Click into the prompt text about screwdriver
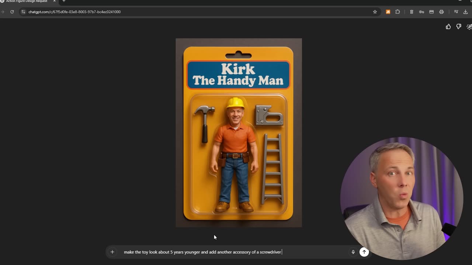Viewport: 472px width, 265px height. pyautogui.click(x=203, y=252)
